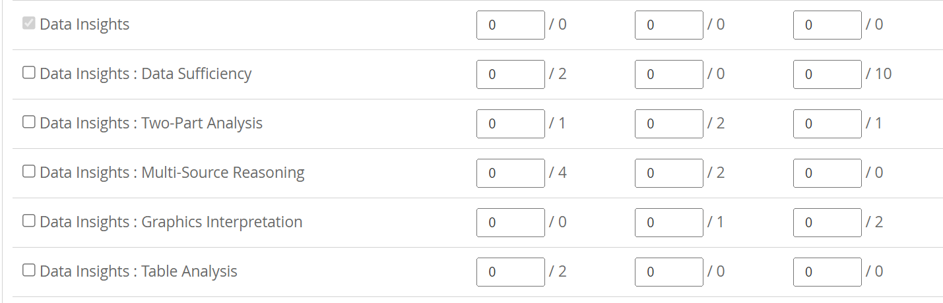Click the Multi-Source Reasoning input labeled / 4

[x=510, y=173]
